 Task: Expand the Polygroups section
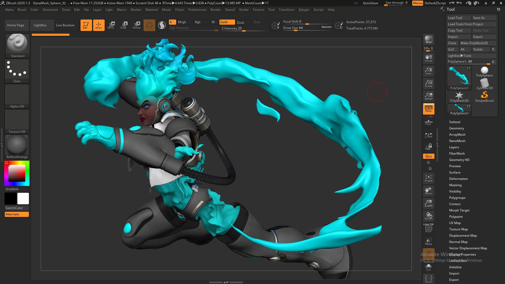(x=457, y=198)
